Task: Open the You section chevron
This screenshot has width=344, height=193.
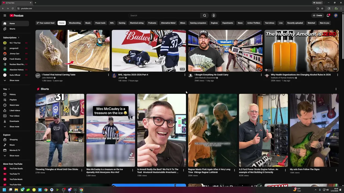Action: point(9,89)
